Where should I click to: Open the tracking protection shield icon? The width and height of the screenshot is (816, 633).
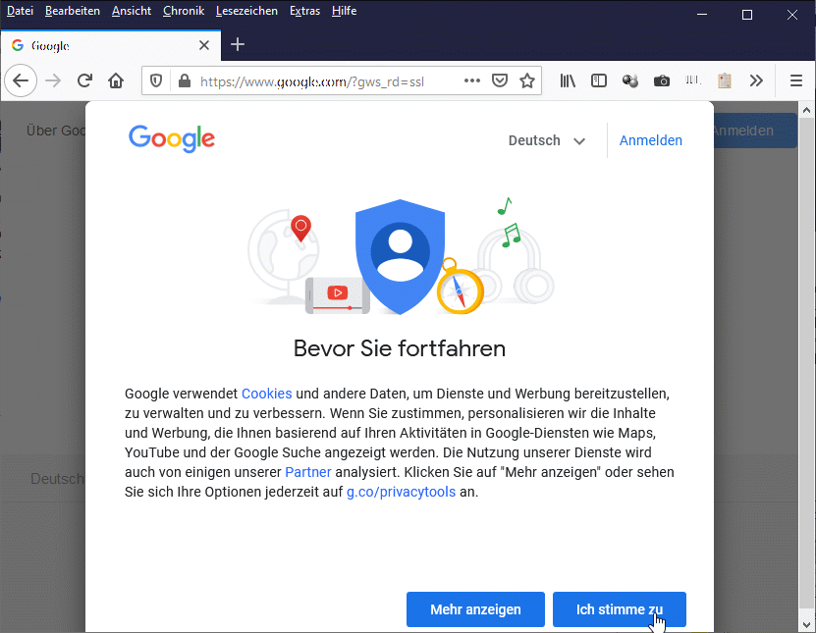click(159, 81)
